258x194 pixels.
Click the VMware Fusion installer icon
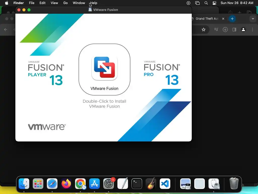tap(104, 68)
